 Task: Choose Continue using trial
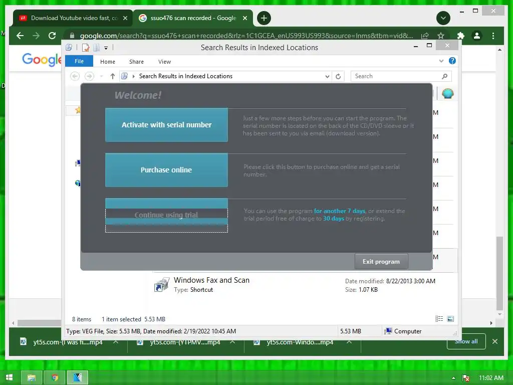[166, 215]
